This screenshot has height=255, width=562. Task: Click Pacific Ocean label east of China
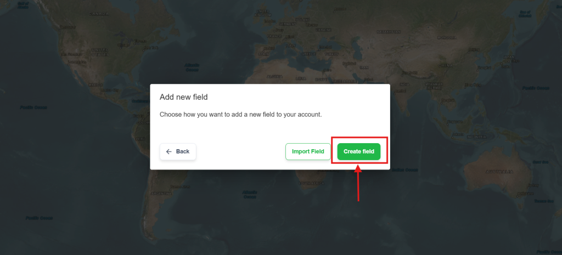tap(536, 88)
